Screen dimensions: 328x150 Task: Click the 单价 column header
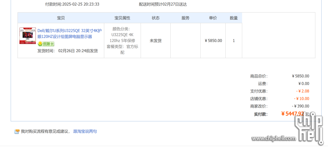click(x=213, y=18)
